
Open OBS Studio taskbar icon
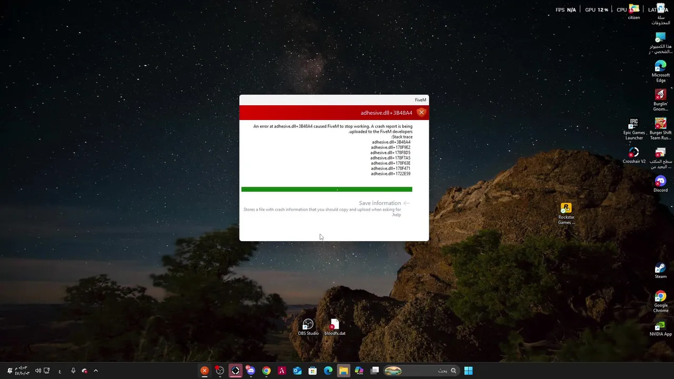click(220, 371)
